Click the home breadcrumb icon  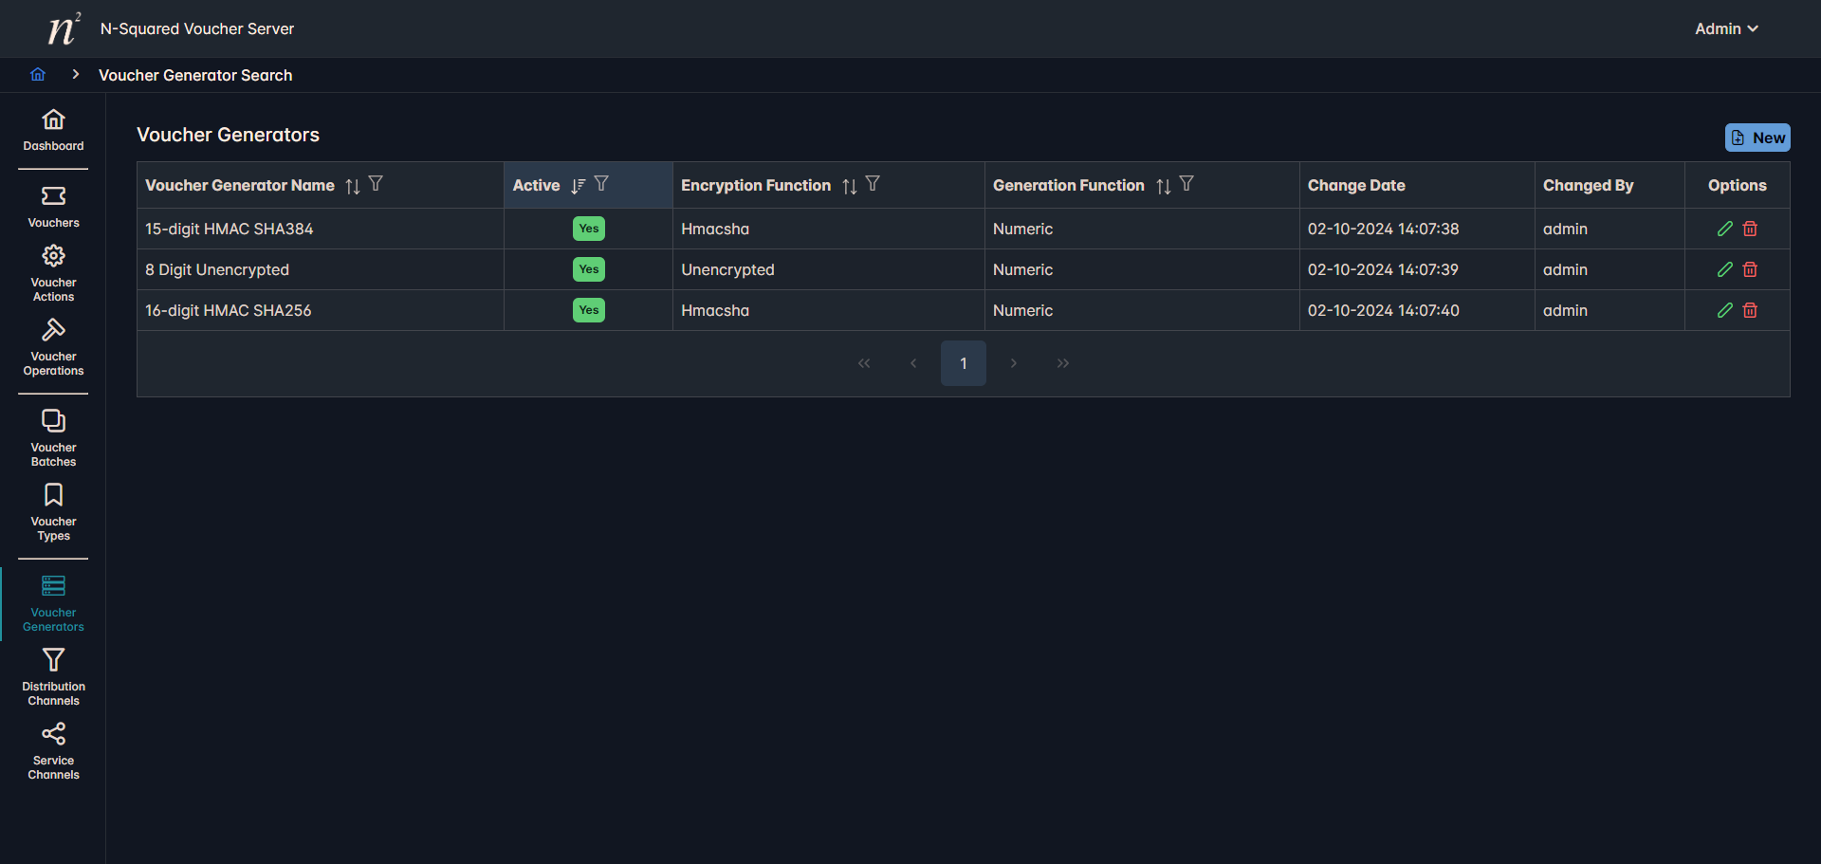click(x=38, y=75)
